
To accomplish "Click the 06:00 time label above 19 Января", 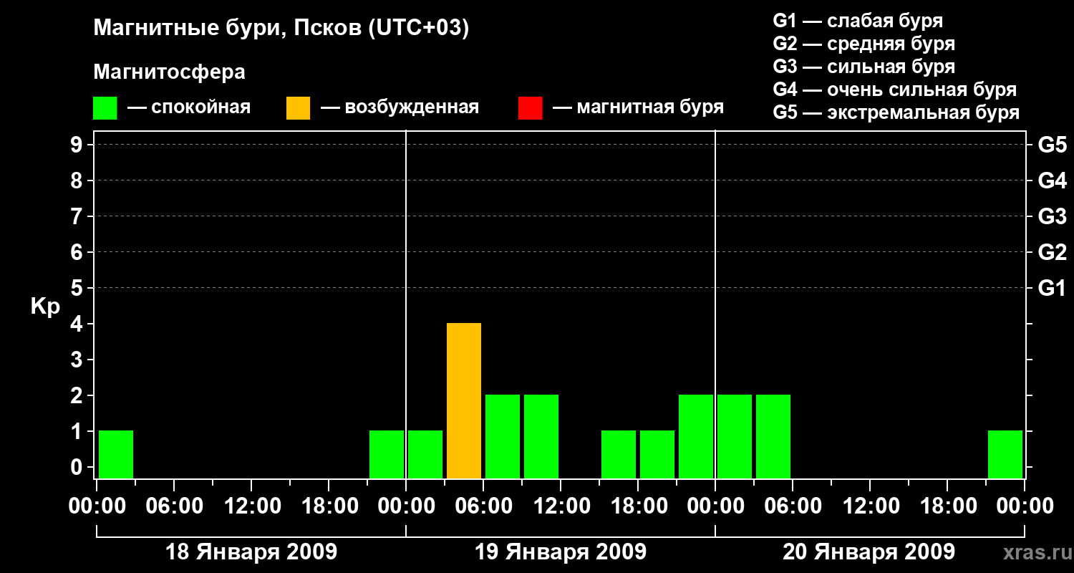I will tap(483, 506).
